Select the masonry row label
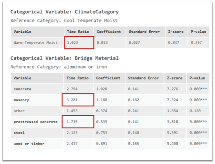This screenshot has height=164, width=215. [x=22, y=100]
